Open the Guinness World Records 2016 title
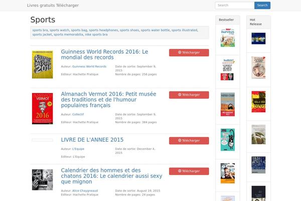Image resolution: width=301 pixels, height=201 pixels. point(104,54)
